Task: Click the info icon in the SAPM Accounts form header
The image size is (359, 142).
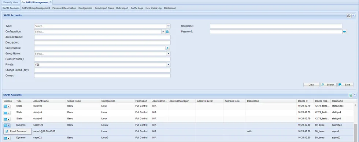Action: click(349, 16)
